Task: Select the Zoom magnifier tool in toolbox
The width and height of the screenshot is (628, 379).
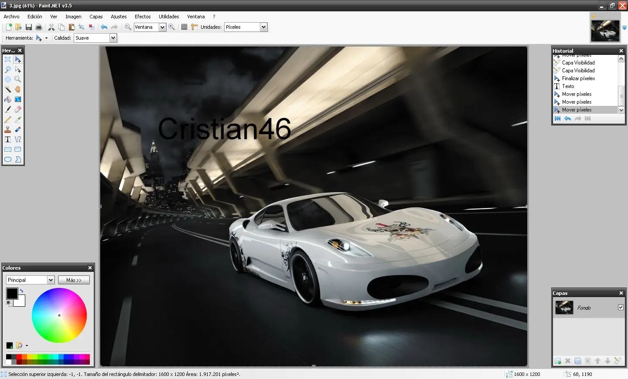Action: [x=18, y=79]
